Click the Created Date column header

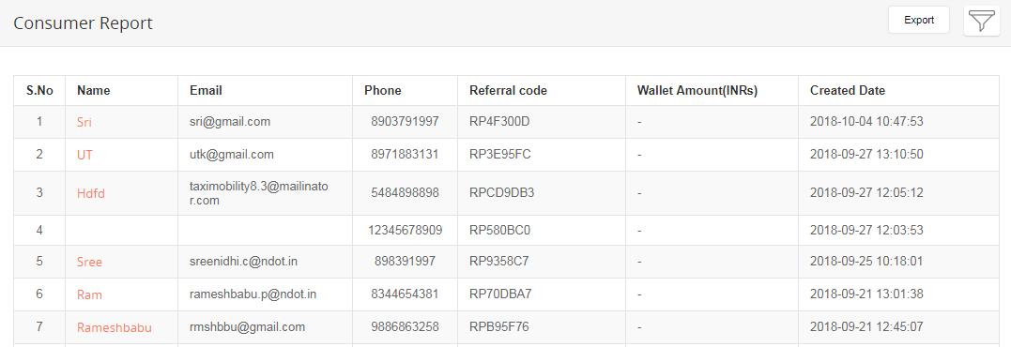coord(848,91)
